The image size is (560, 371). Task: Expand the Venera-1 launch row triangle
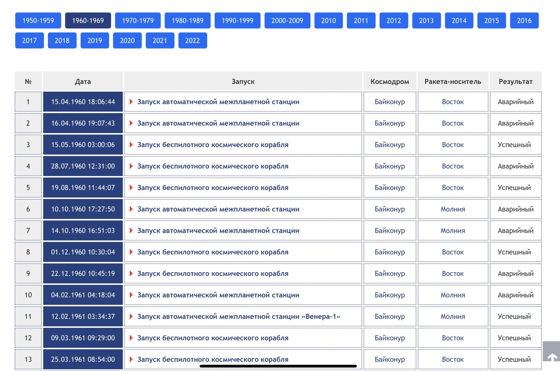click(x=131, y=317)
